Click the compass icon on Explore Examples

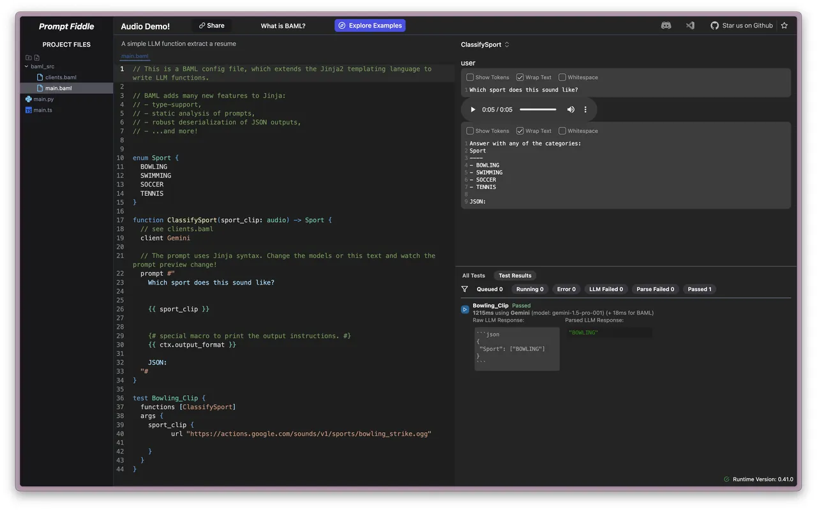(342, 26)
